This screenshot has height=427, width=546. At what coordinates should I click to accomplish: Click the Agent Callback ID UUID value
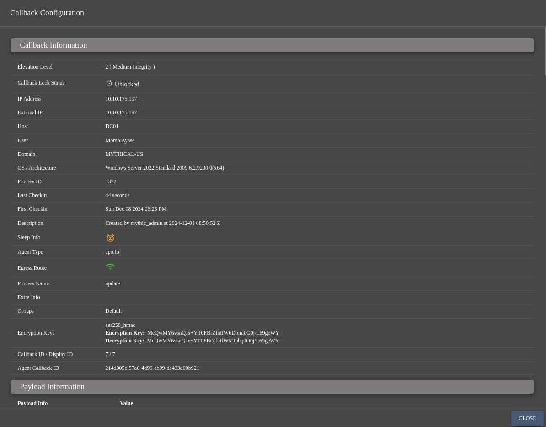tap(152, 368)
